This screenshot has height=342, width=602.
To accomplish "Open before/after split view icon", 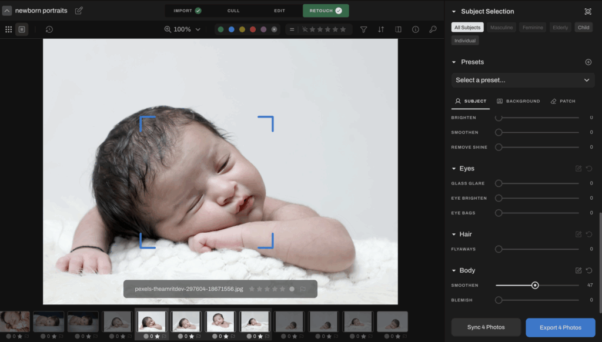I will tap(397, 29).
